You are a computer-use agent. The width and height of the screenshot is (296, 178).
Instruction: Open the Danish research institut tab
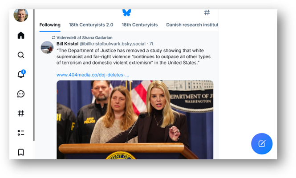192,25
